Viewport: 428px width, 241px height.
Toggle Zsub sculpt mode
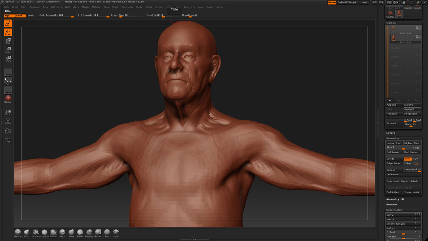click(x=31, y=15)
